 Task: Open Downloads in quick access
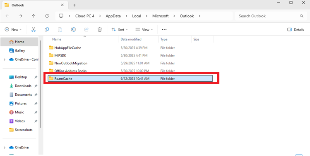(x=20, y=86)
